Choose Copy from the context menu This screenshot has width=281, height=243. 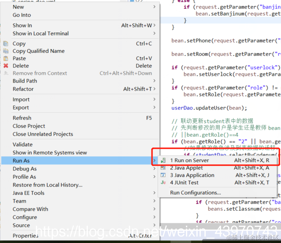[80, 43]
